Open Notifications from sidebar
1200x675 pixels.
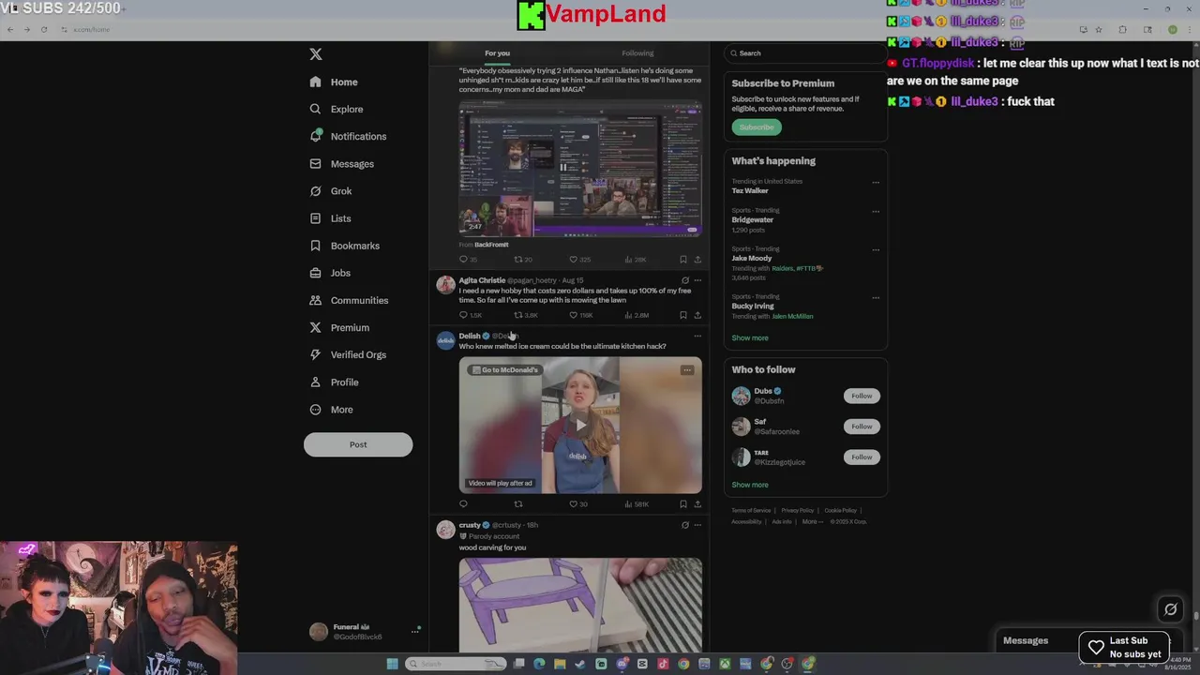348,136
